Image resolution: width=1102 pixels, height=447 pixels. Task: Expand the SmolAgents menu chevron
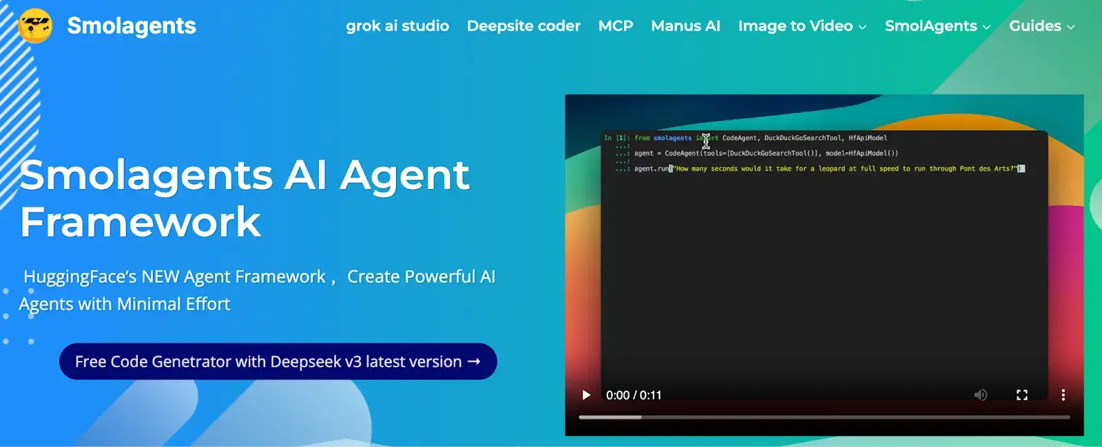tap(986, 27)
